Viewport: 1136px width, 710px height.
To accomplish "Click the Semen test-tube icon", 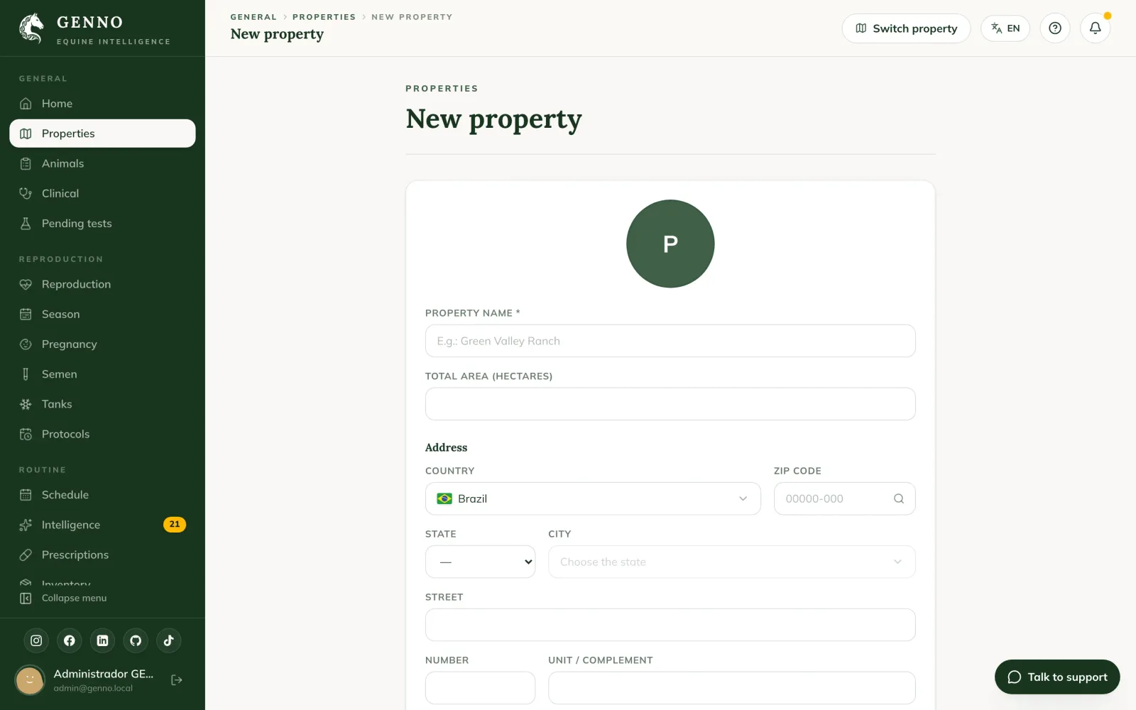I will (x=26, y=374).
